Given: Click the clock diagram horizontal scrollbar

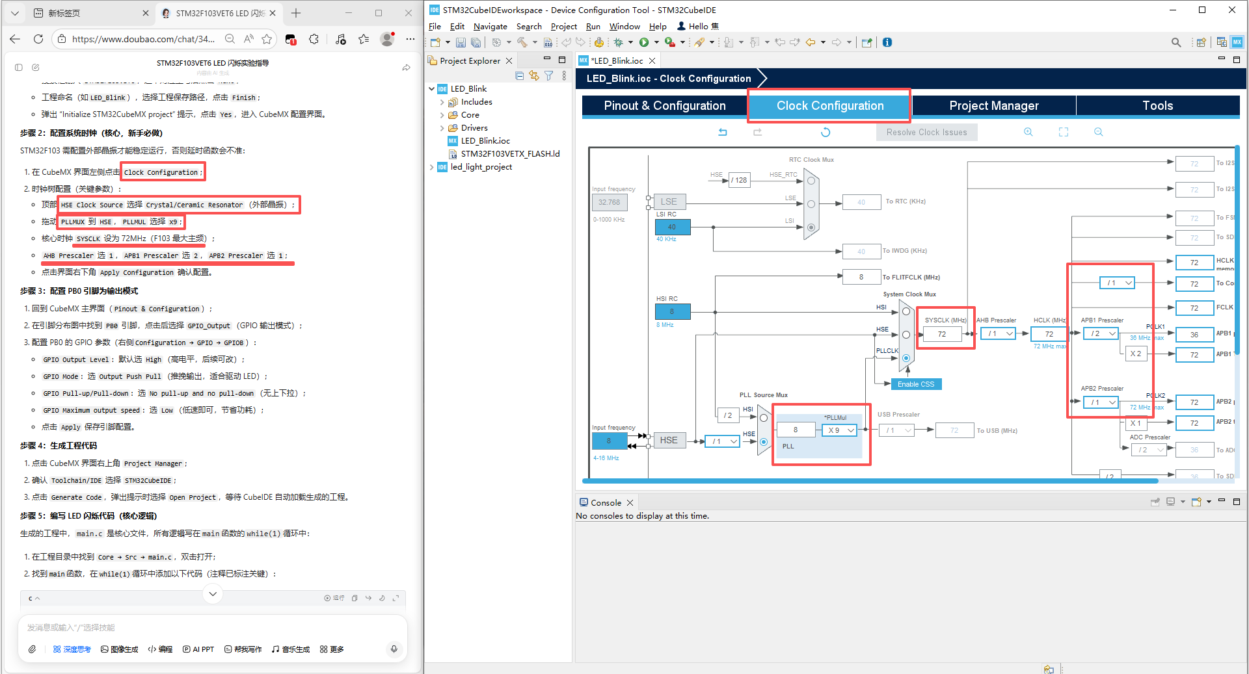Looking at the screenshot, I should (x=870, y=481).
